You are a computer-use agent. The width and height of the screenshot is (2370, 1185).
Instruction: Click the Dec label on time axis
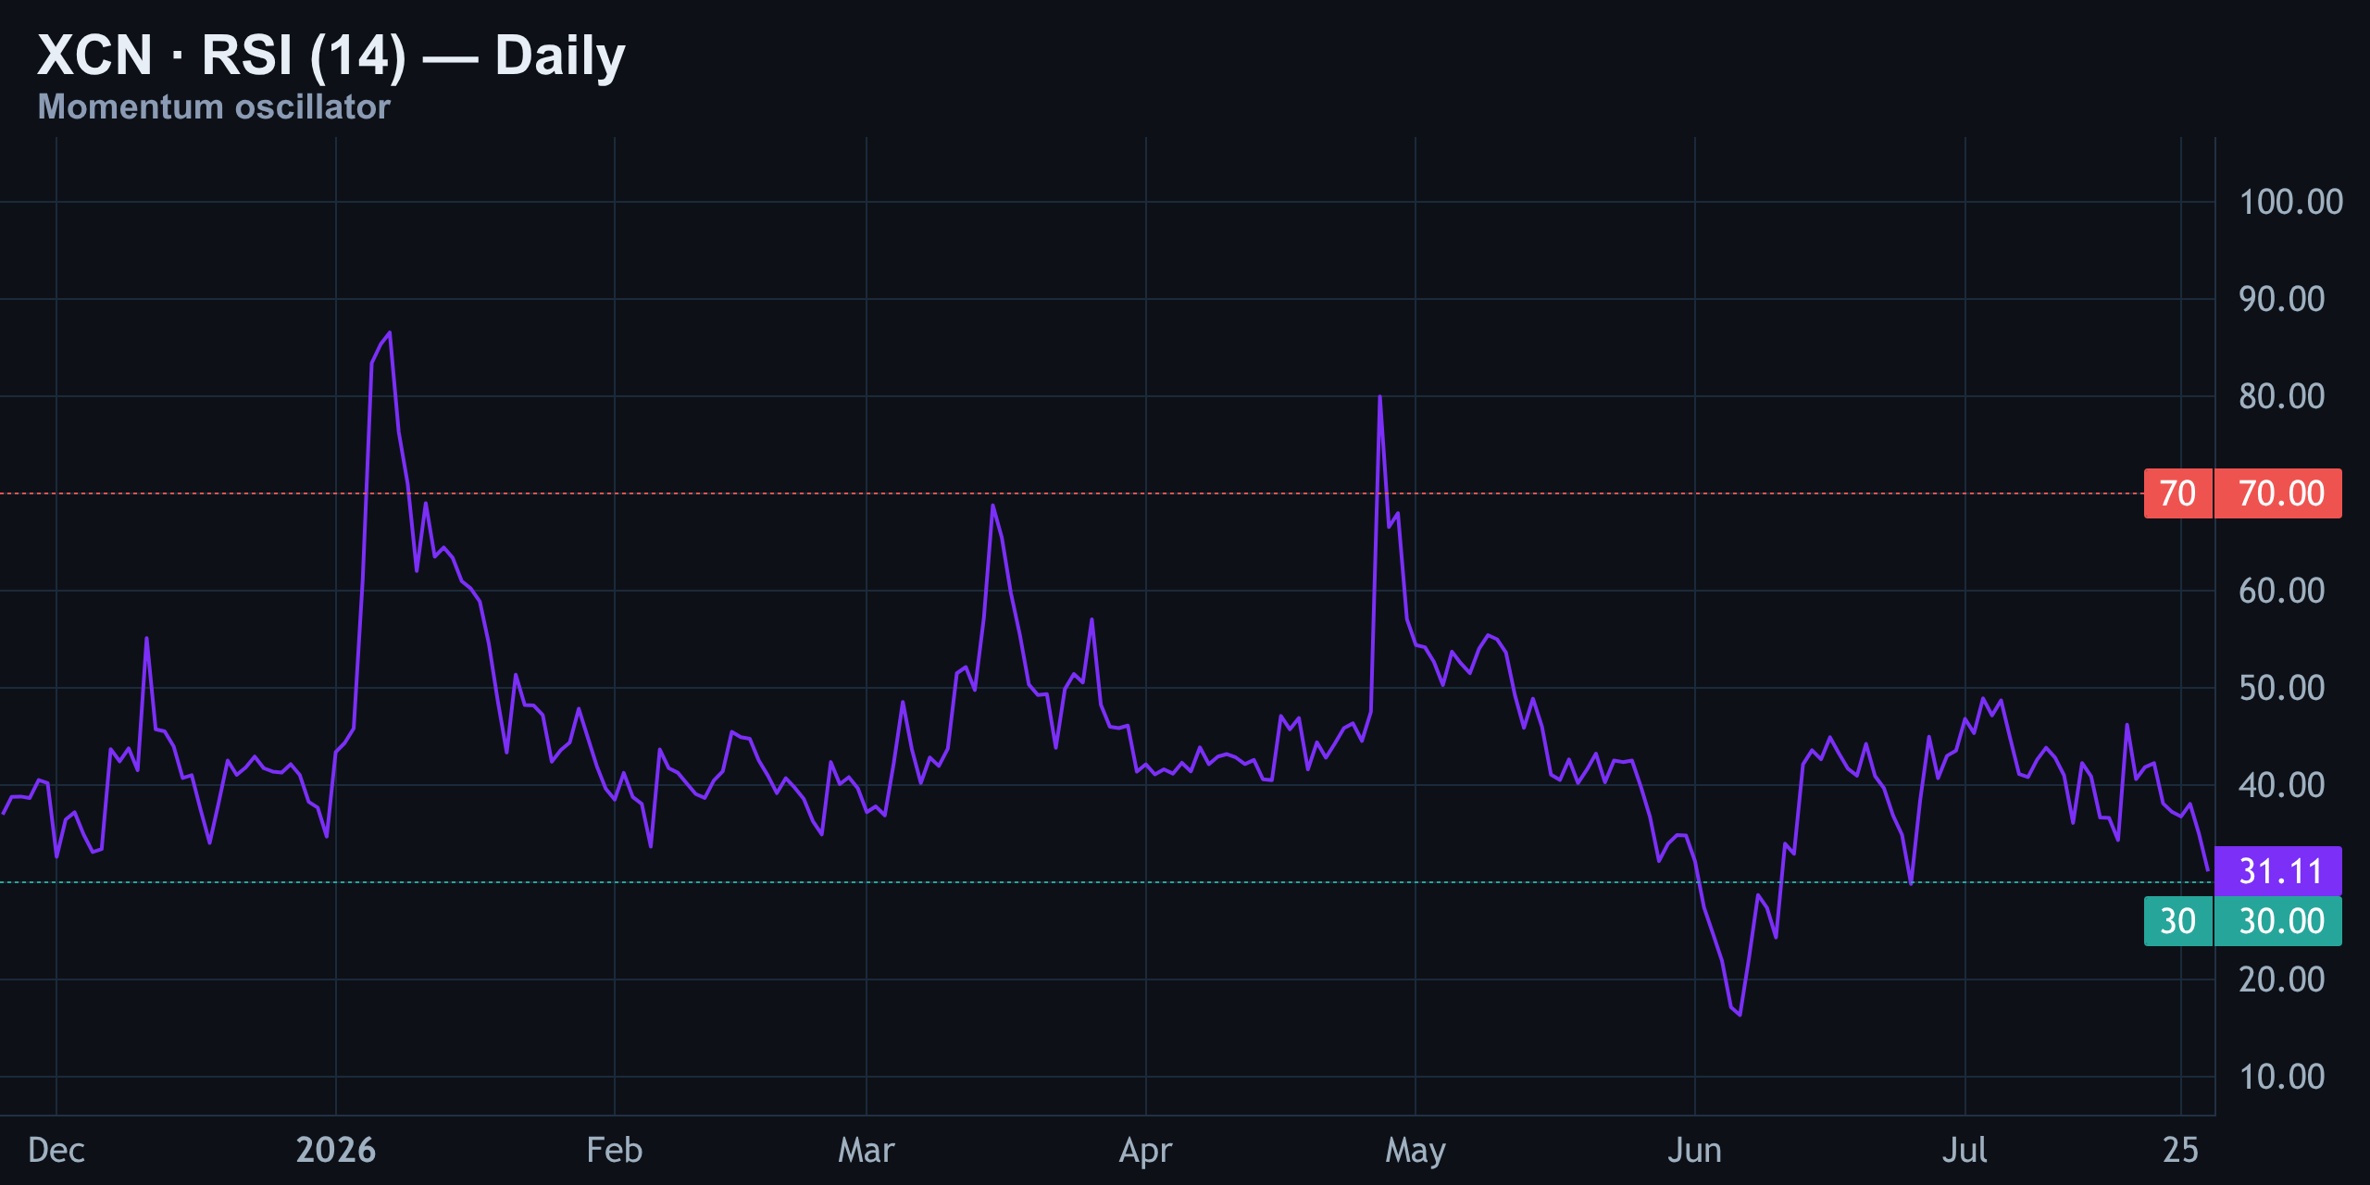56,1150
